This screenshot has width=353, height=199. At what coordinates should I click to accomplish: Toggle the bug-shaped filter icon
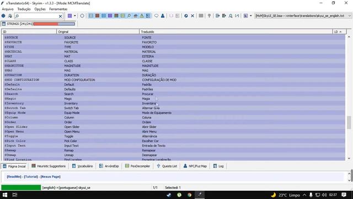click(135, 16)
